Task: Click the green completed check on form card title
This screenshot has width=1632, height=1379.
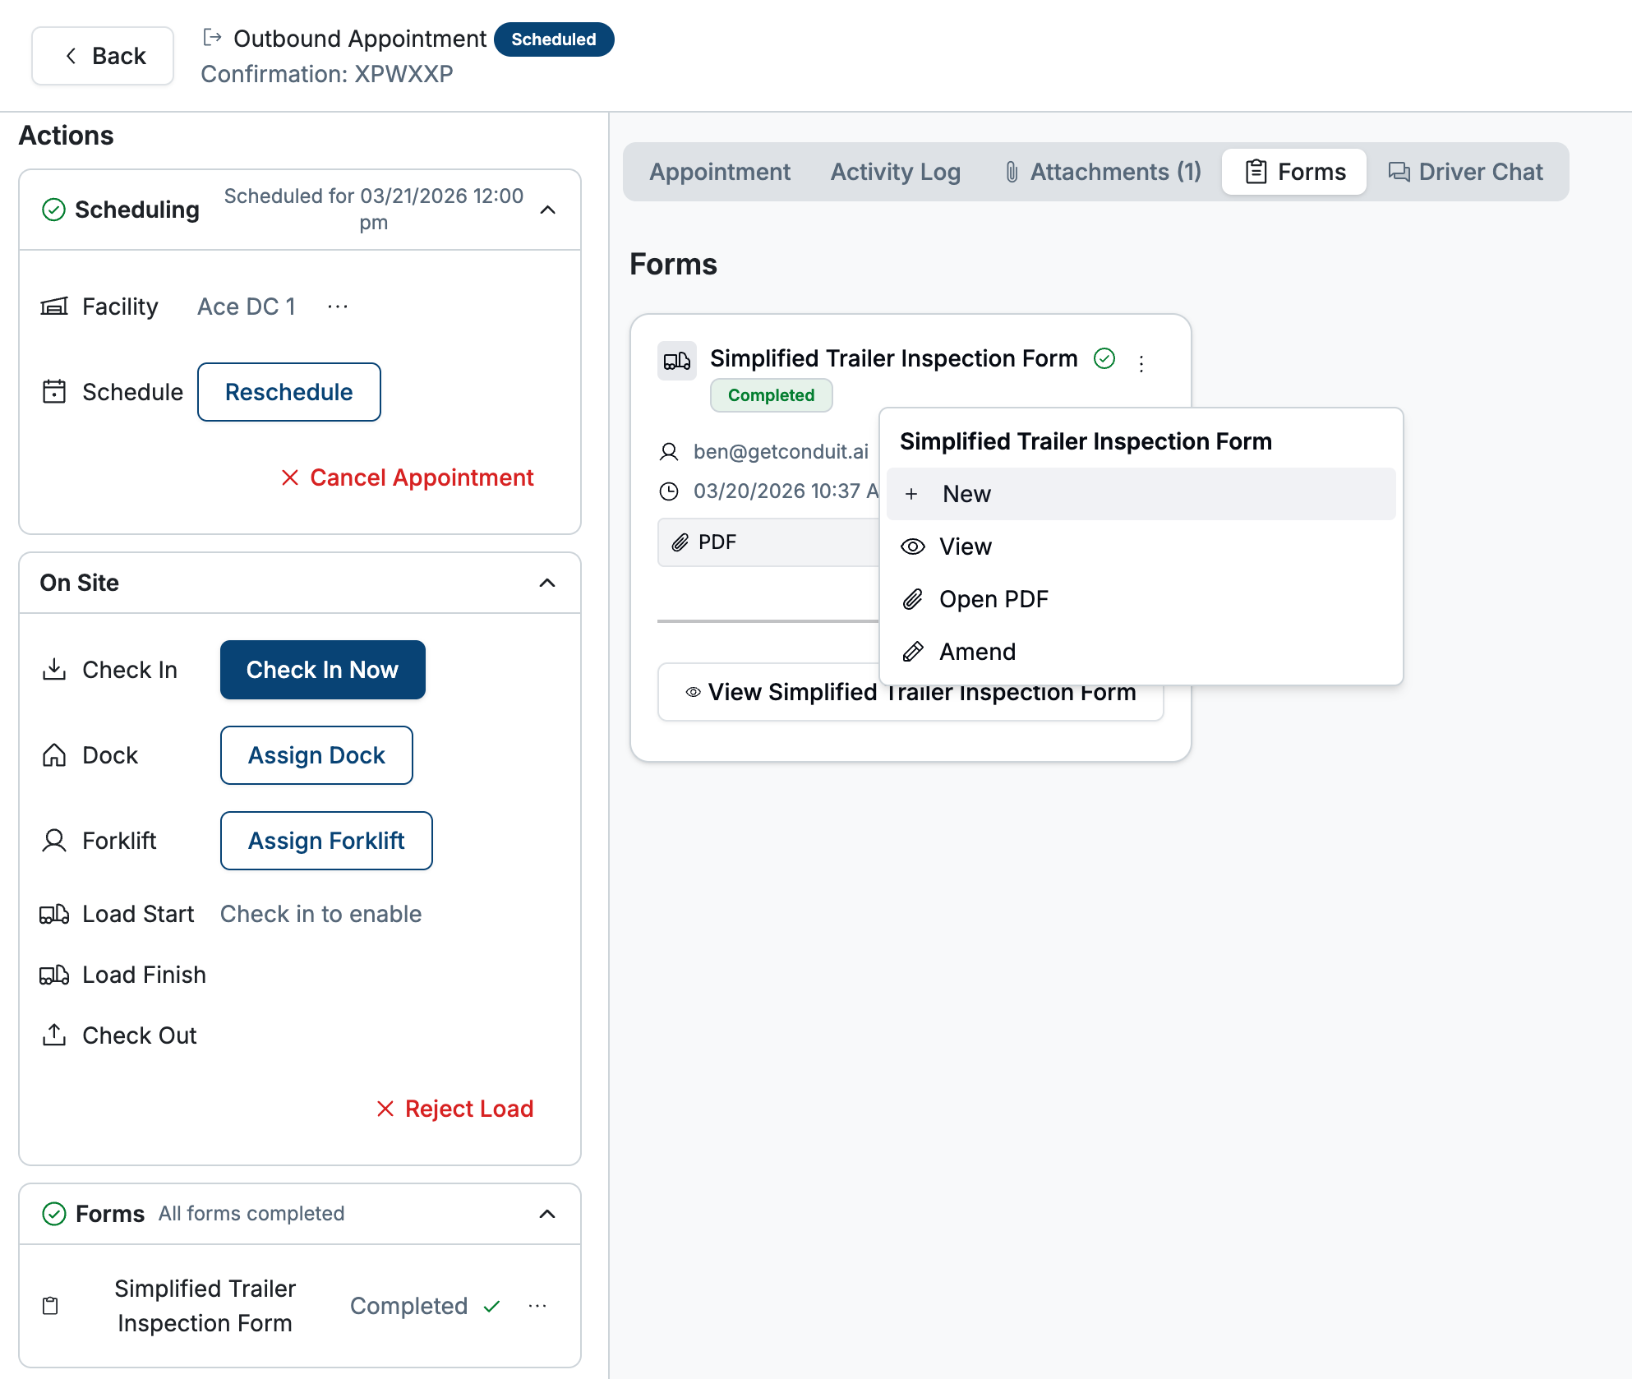Action: coord(1104,358)
